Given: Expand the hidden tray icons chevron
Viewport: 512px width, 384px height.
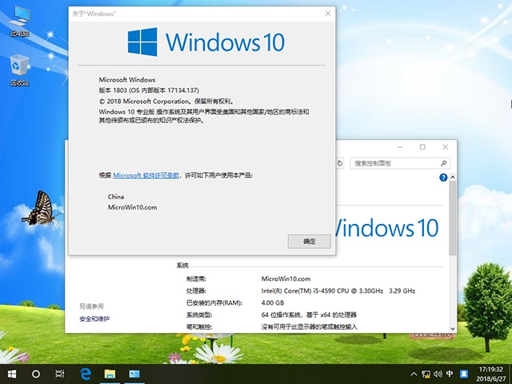Looking at the screenshot, I should pos(414,374).
